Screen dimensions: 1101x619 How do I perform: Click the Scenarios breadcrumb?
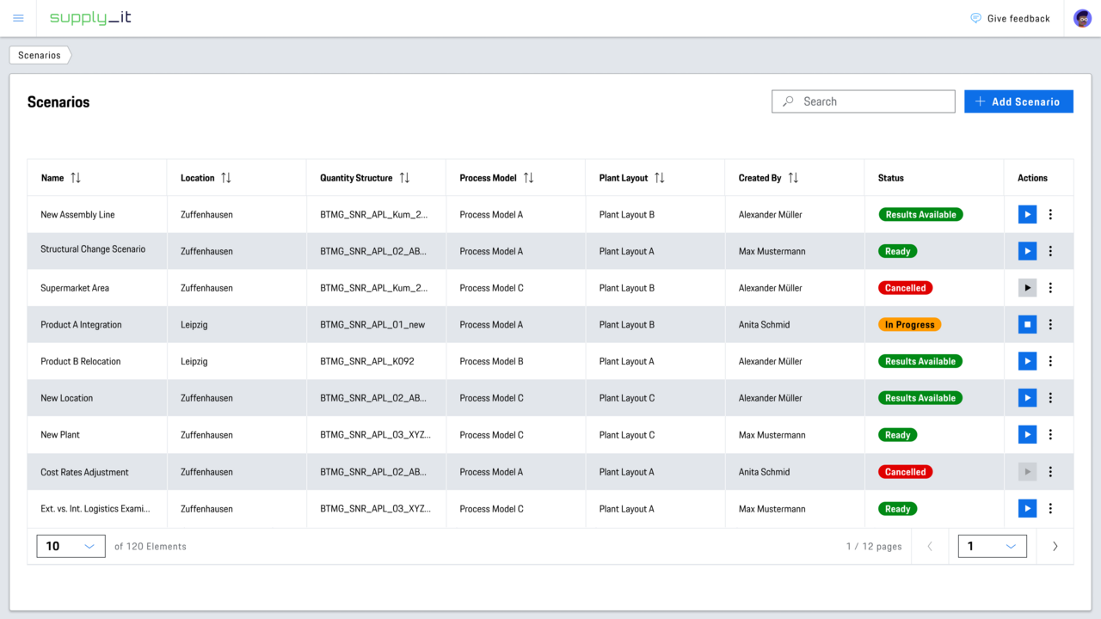(x=40, y=55)
